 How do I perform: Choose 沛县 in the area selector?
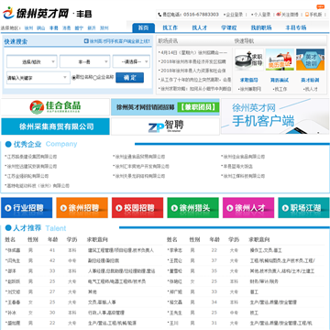(67, 27)
